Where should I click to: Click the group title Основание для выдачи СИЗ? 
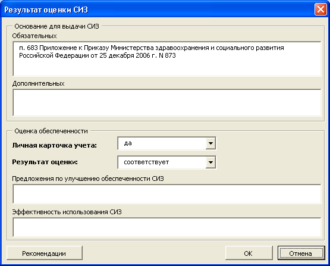coord(56,26)
